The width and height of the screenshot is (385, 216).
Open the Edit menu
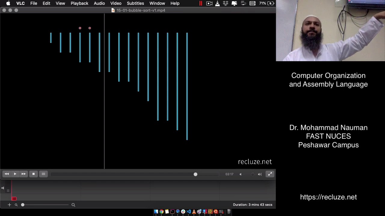pos(46,3)
